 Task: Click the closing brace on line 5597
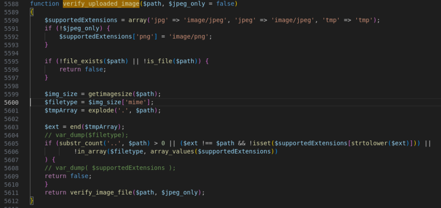pyautogui.click(x=46, y=78)
